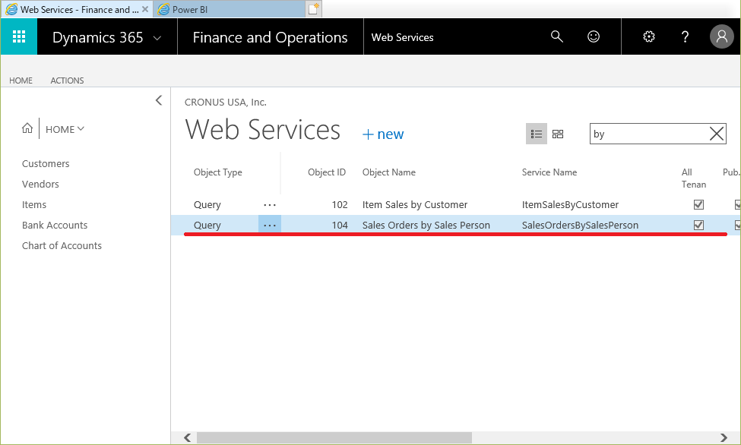Open Bank Accounts in the navigation pane

tap(55, 226)
